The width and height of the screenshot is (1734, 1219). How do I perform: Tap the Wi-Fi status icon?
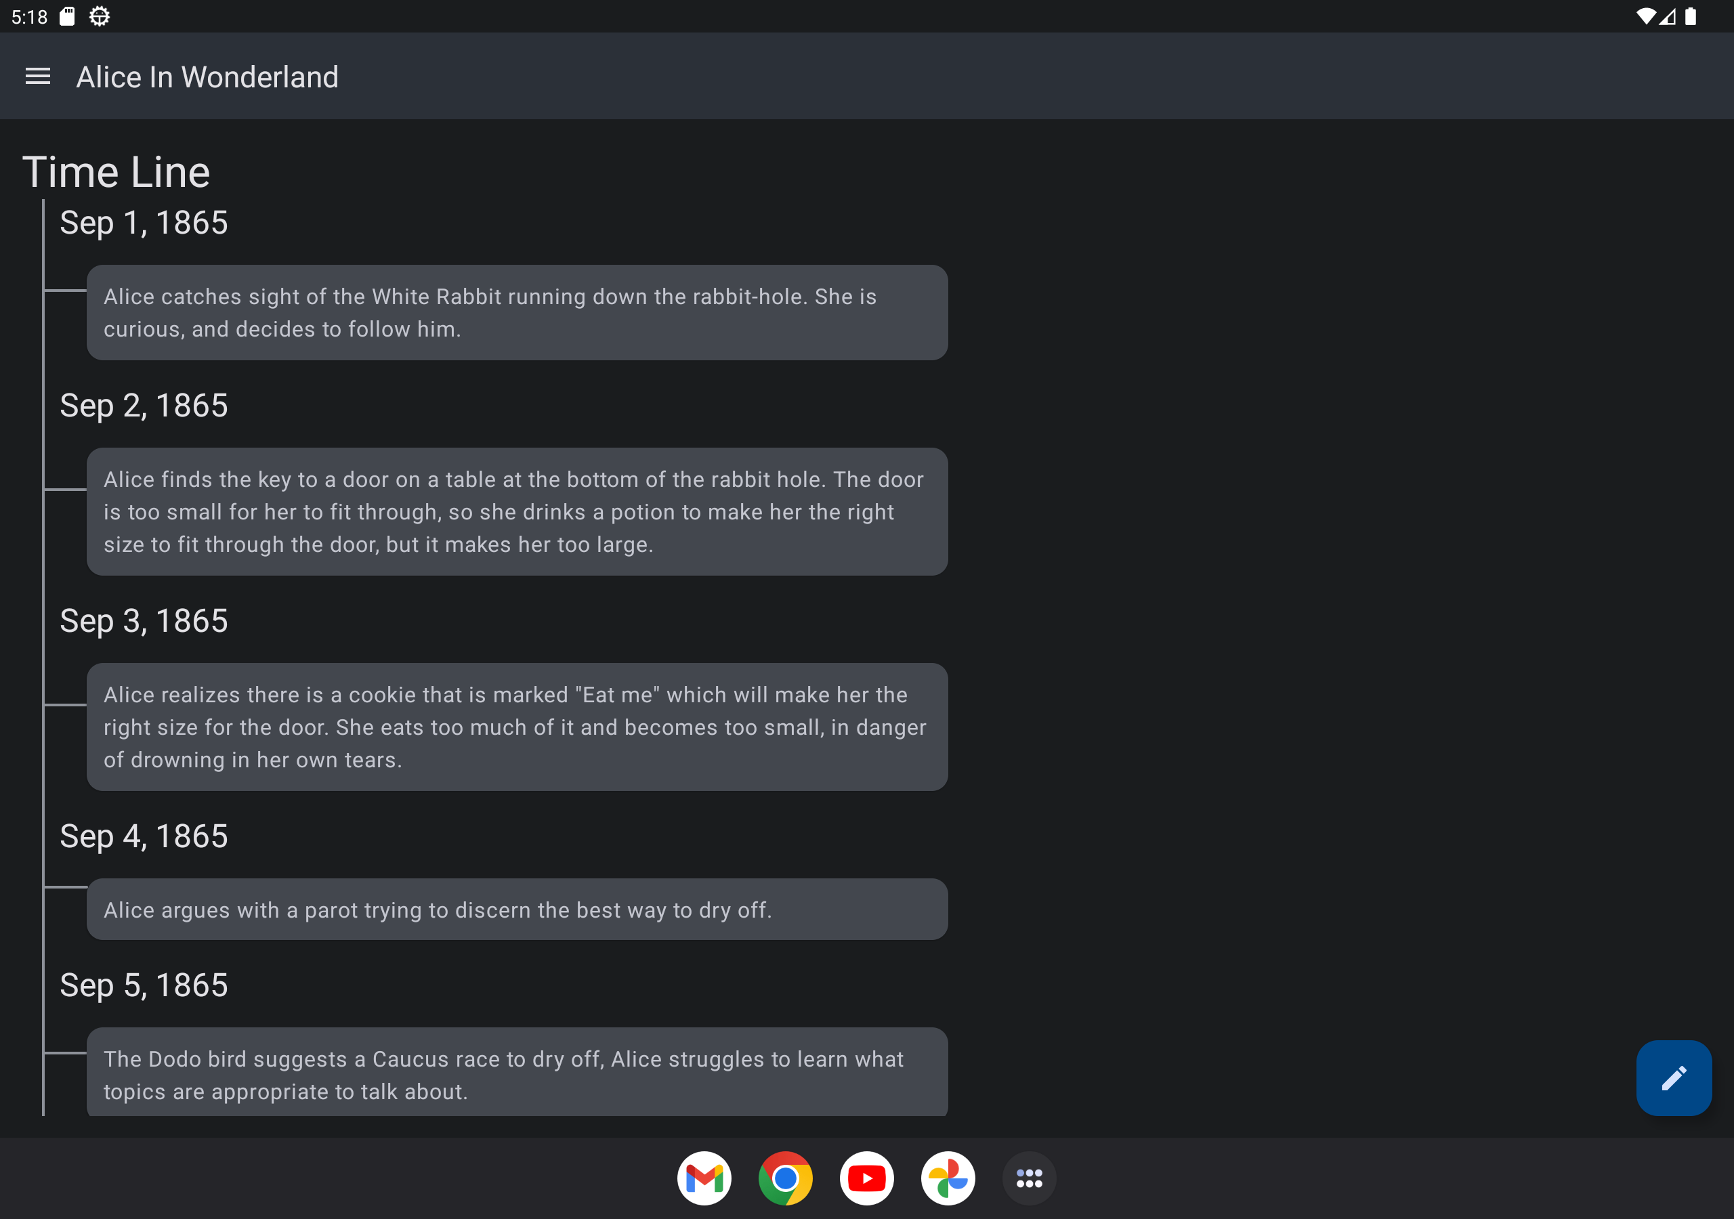[x=1644, y=17]
